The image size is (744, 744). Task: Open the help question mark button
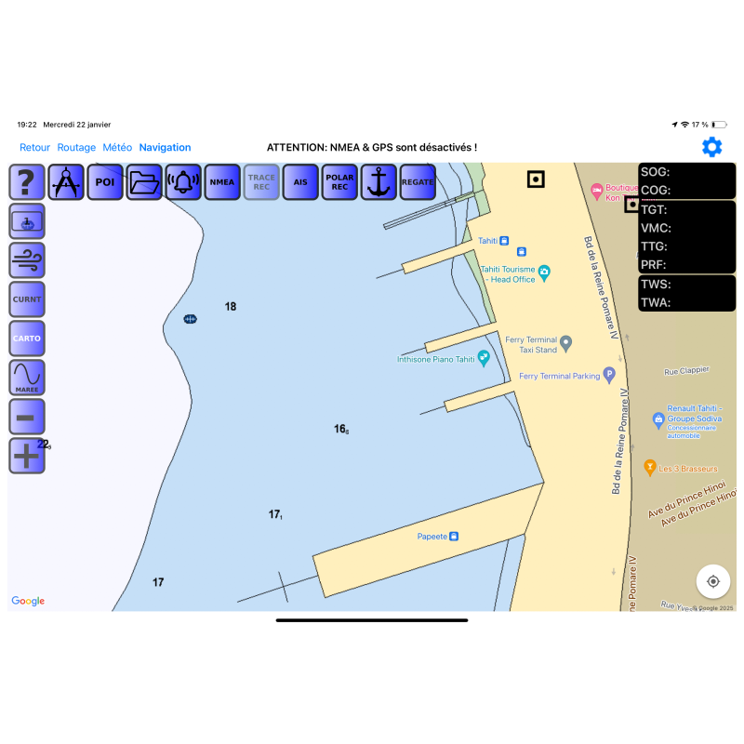27,182
